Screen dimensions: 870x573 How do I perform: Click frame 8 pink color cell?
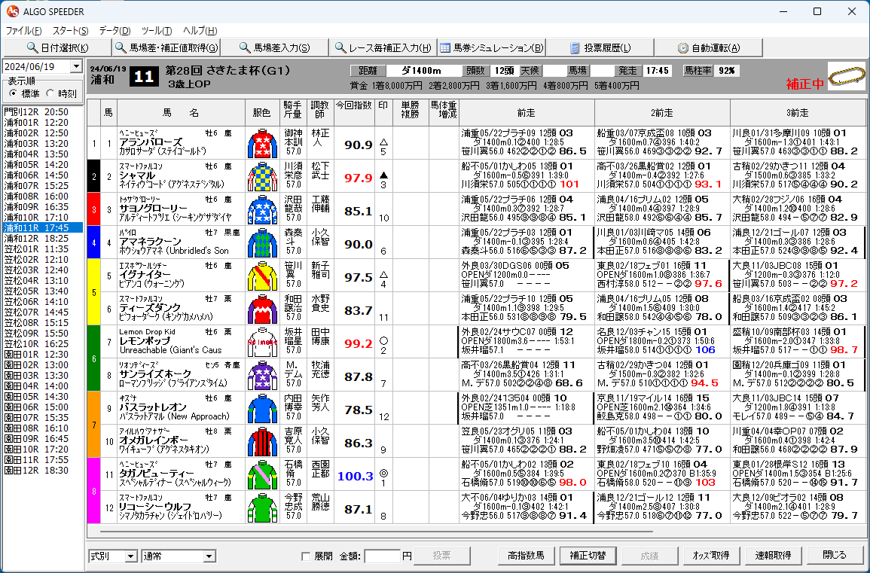pos(93,492)
